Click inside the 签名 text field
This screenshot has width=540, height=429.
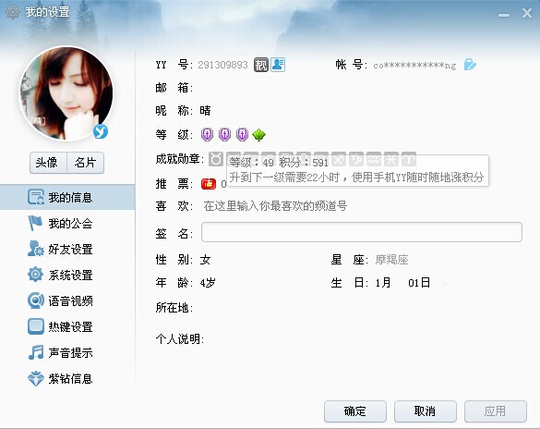click(362, 232)
